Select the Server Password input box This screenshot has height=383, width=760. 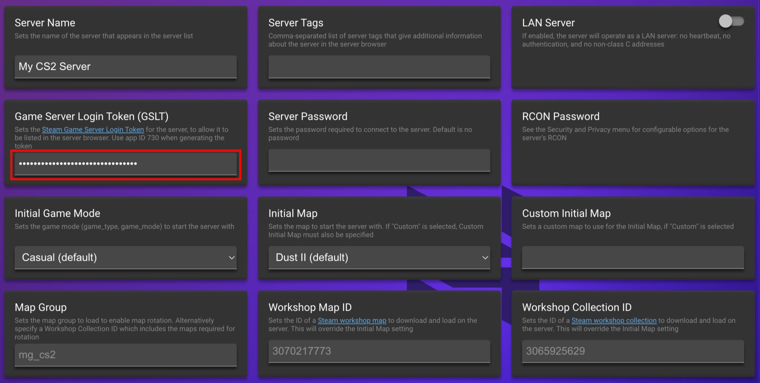[x=379, y=160]
